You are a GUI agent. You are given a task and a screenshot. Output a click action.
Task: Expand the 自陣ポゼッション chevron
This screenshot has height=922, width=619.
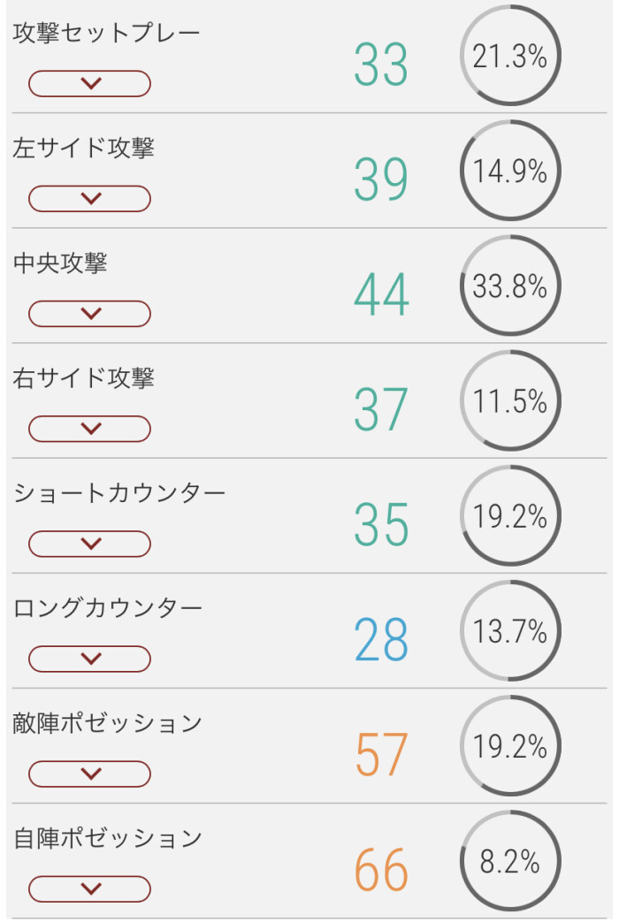pyautogui.click(x=89, y=888)
